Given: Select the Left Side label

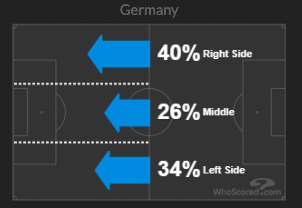Looking at the screenshot, I should (224, 170).
